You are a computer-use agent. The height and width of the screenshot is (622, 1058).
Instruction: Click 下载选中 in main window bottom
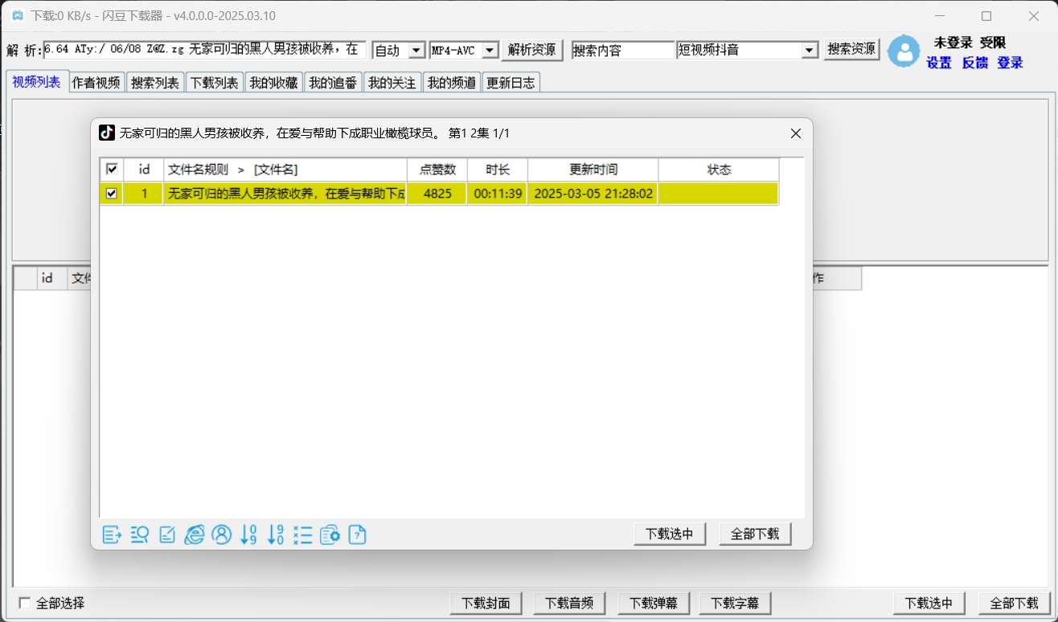coord(929,604)
